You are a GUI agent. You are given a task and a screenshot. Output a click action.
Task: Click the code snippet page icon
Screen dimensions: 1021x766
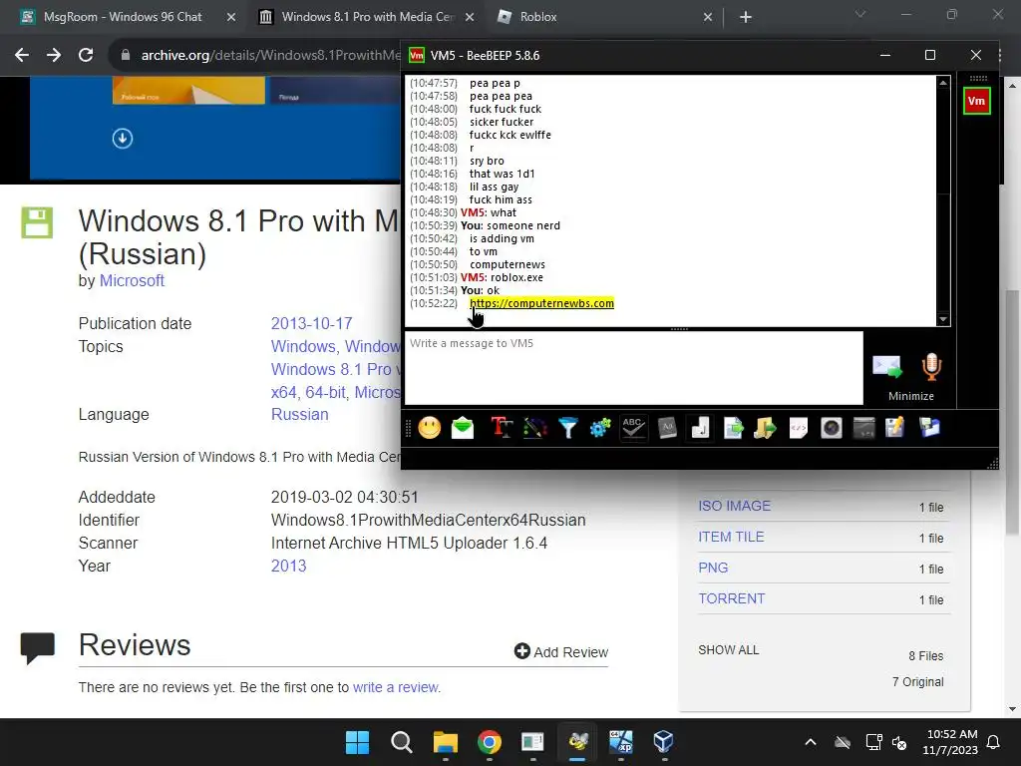coord(799,428)
